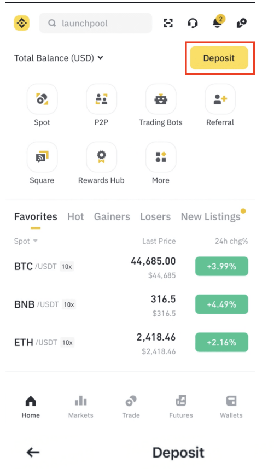
Task: Go back using the arrow beside Deposit
Action: click(x=33, y=452)
